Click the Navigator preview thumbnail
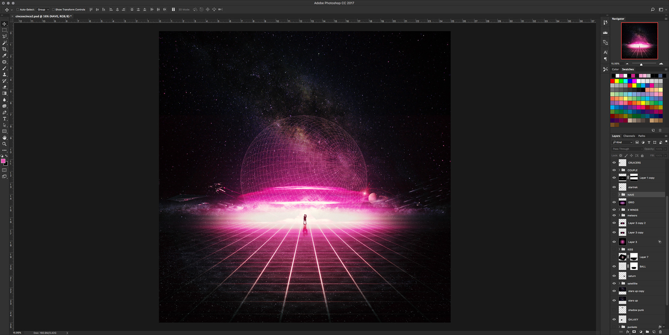This screenshot has width=669, height=335. 639,41
